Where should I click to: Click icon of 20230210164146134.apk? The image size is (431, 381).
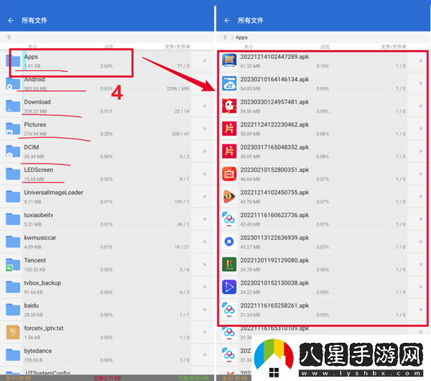(229, 83)
